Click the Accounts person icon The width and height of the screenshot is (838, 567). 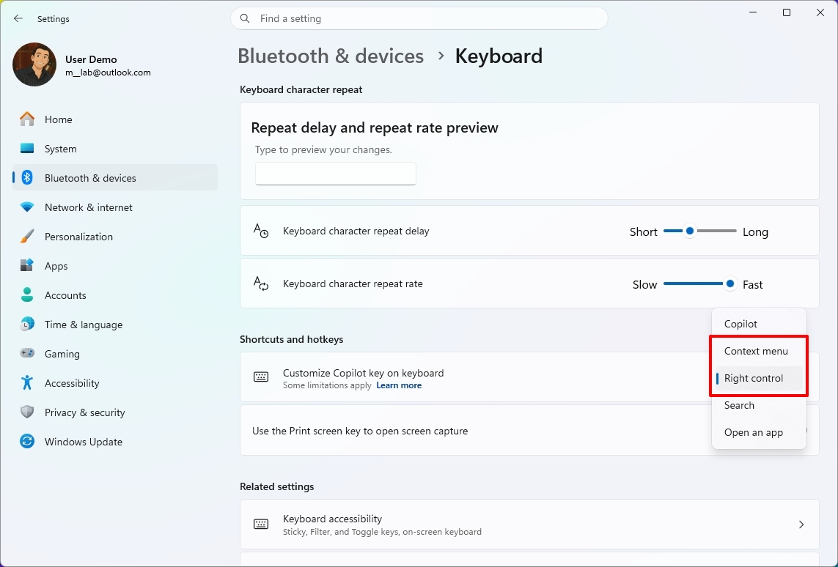[x=27, y=294]
